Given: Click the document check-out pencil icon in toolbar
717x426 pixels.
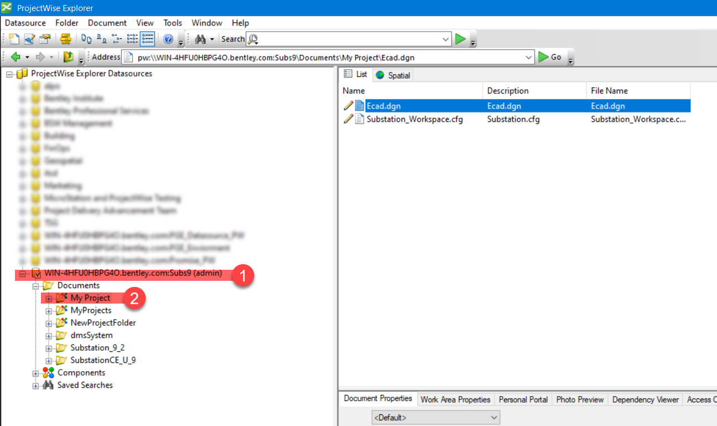Looking at the screenshot, I should click(x=29, y=39).
